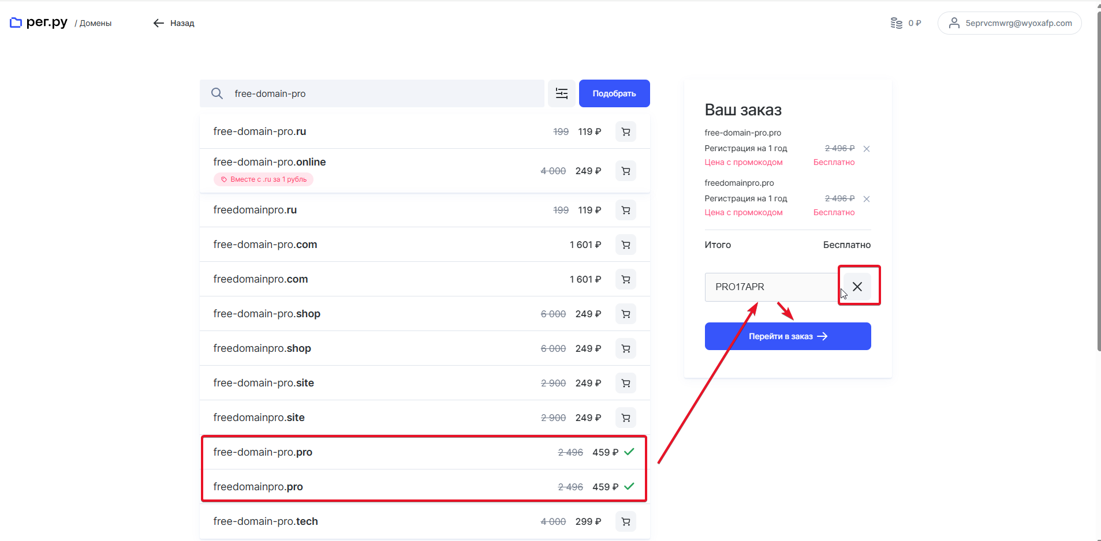Click cart icon for freedomainpro.ru
This screenshot has height=541, width=1101.
pyautogui.click(x=625, y=211)
